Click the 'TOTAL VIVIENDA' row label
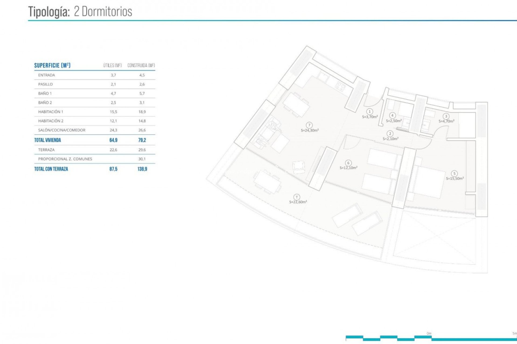 [x=48, y=140]
